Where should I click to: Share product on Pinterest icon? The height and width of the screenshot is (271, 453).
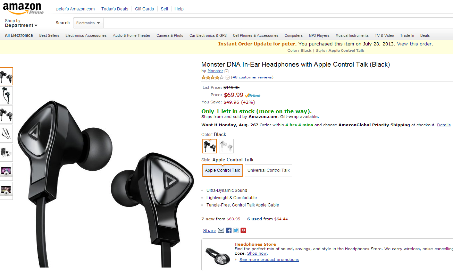click(x=243, y=230)
